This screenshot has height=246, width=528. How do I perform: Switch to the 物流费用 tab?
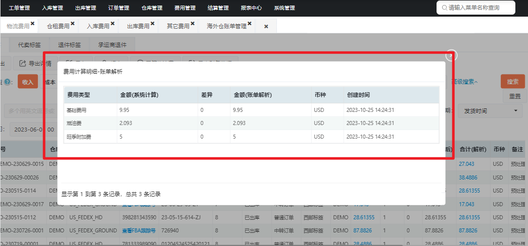18,26
